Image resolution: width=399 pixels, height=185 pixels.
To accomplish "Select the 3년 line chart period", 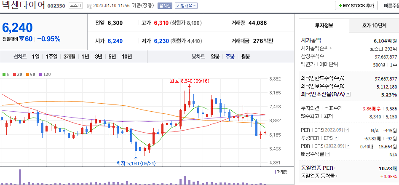I will pyautogui.click(x=99, y=56).
